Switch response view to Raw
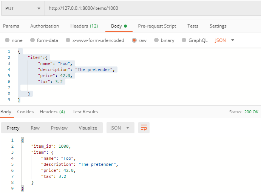Viewport: 261px width, 193px height. click(35, 128)
